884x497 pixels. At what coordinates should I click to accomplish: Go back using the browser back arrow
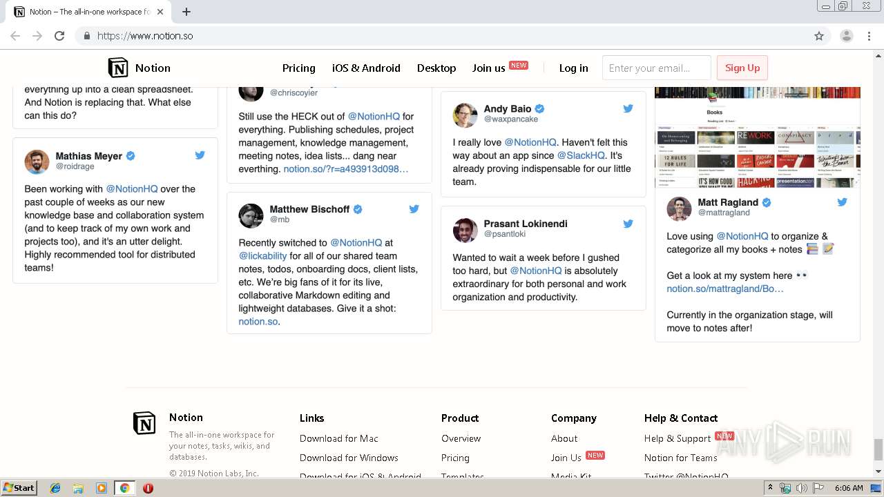15,36
